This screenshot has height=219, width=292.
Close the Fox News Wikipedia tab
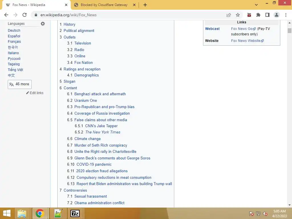(66, 5)
